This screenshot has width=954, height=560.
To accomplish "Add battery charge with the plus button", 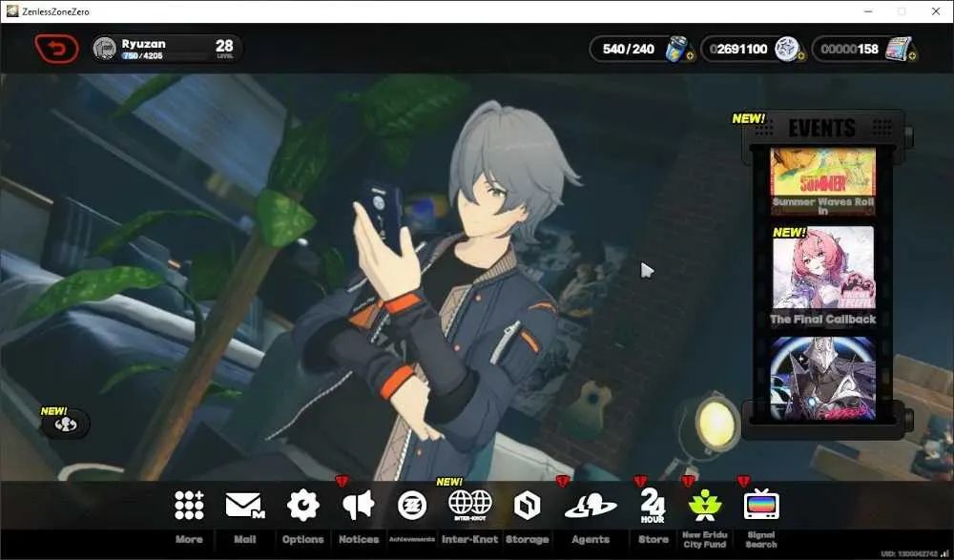I will pyautogui.click(x=690, y=56).
